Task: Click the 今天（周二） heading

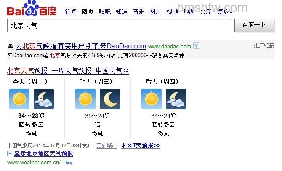Action: (x=30, y=82)
